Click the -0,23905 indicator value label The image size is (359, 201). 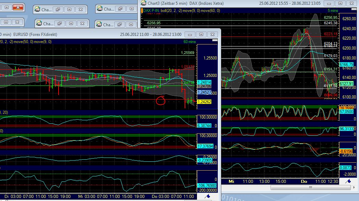(205, 160)
